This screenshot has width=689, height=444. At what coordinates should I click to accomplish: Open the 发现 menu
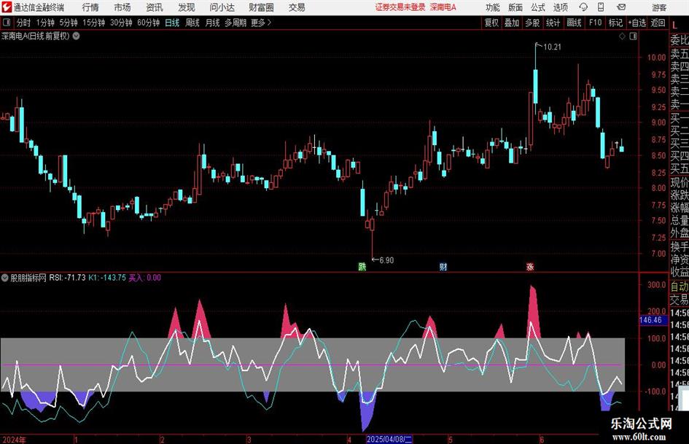coord(187,7)
